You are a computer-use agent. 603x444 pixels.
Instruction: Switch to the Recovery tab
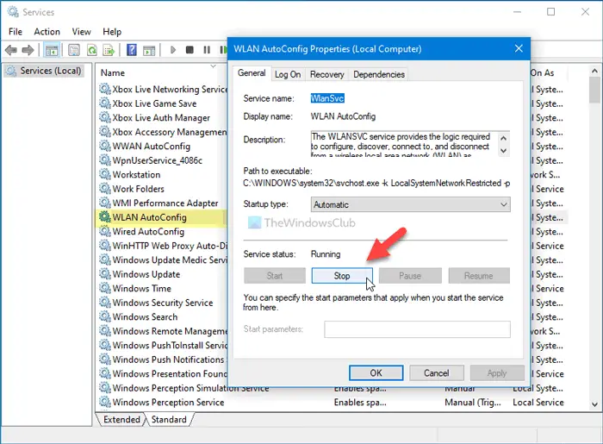tap(326, 74)
